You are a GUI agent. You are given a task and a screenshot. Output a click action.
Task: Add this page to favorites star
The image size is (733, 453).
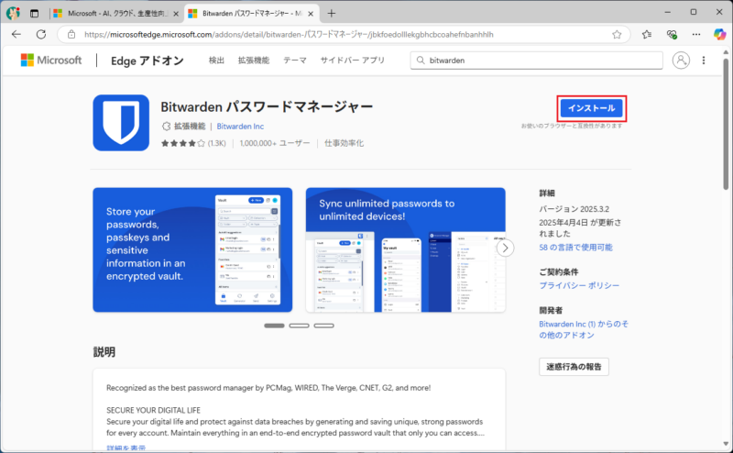tap(617, 34)
